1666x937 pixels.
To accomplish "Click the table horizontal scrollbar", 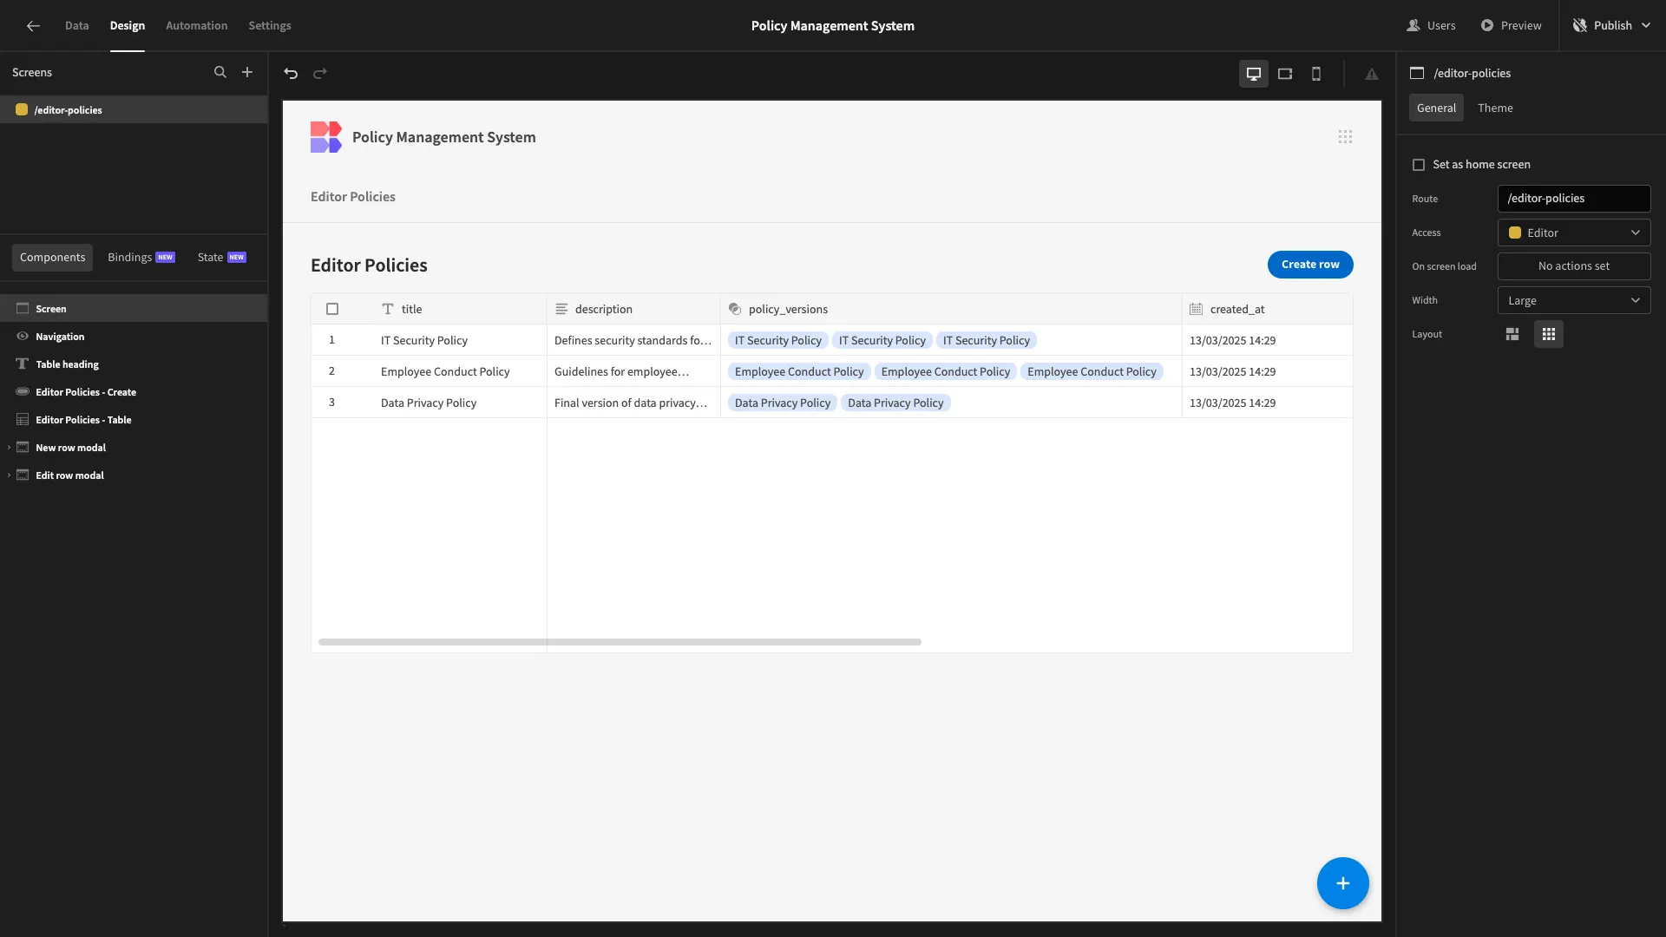I will point(620,642).
